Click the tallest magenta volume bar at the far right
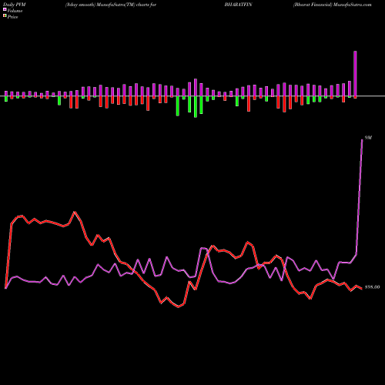This screenshot has height=385, width=385. coord(355,74)
